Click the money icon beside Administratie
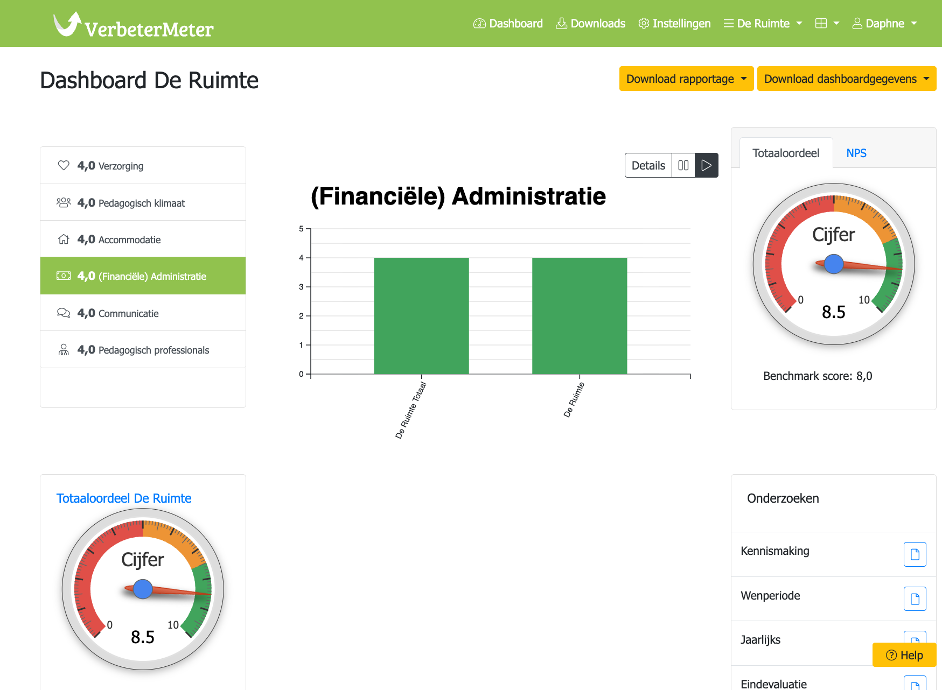Image resolution: width=942 pixels, height=690 pixels. [64, 276]
